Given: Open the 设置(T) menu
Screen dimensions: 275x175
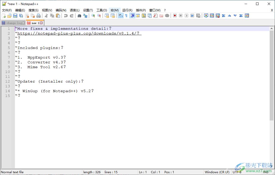Looking at the screenshot, I should tap(88, 10).
